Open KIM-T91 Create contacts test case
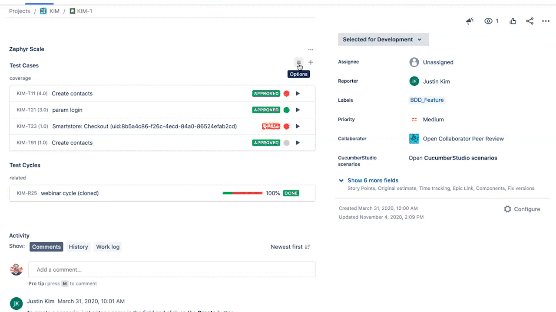Screen dimensions: 556x312 72,143
